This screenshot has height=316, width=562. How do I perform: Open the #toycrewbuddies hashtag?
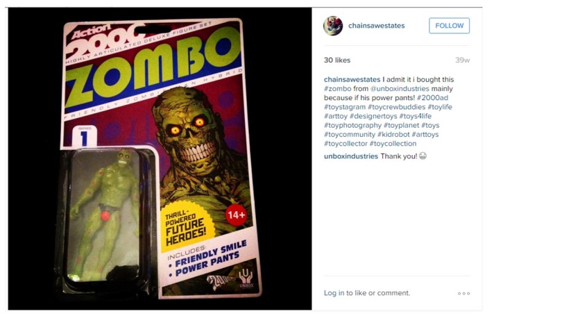[396, 107]
